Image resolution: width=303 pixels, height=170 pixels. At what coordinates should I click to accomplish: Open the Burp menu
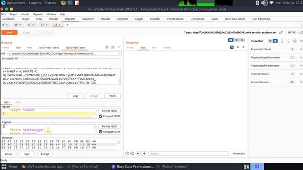[x=3, y=14]
